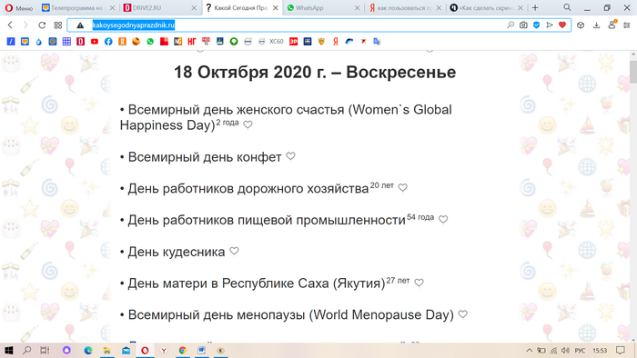Like Всемирный день менопаузы heart
The image size is (637, 358).
point(462,314)
